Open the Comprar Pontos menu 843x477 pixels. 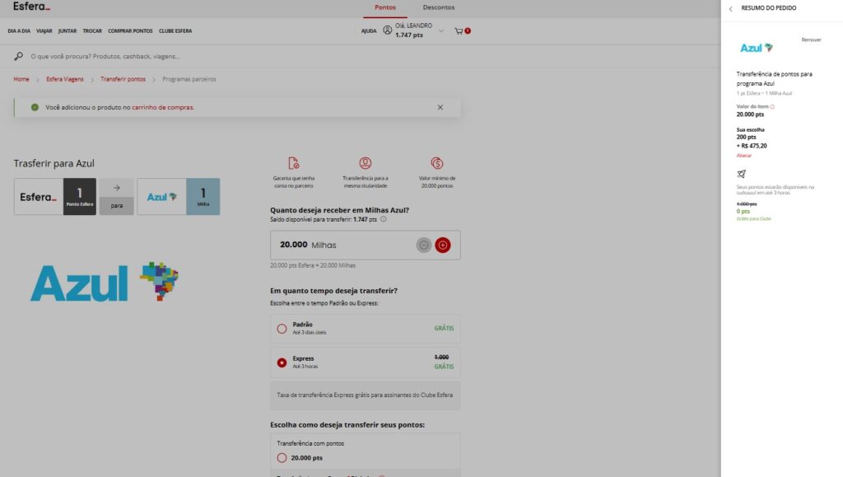click(x=130, y=31)
